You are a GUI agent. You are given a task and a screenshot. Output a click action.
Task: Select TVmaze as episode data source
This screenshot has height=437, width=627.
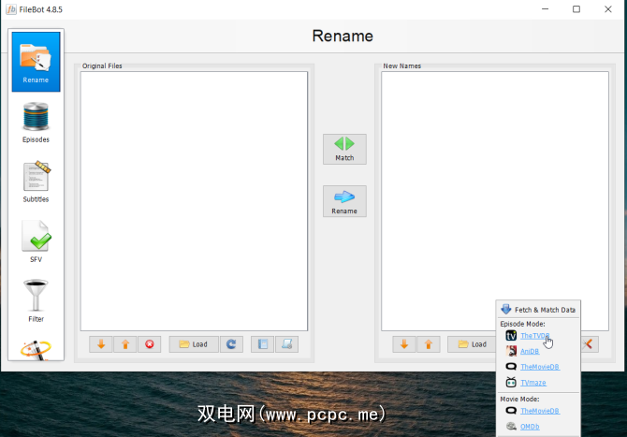click(532, 382)
